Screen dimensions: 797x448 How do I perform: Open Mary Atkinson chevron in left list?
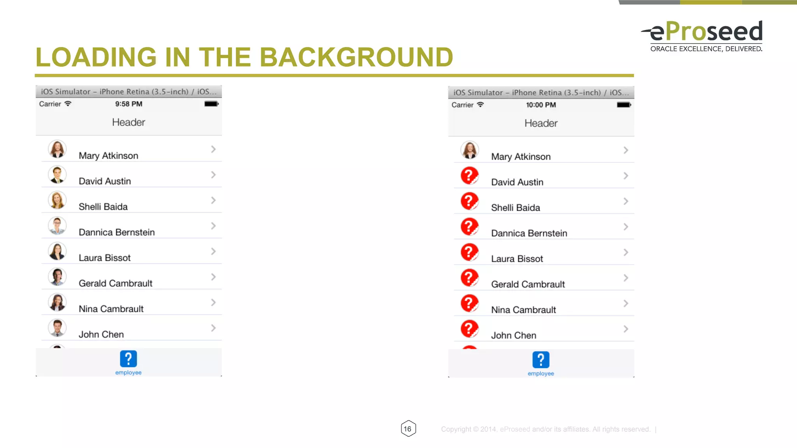tap(213, 149)
